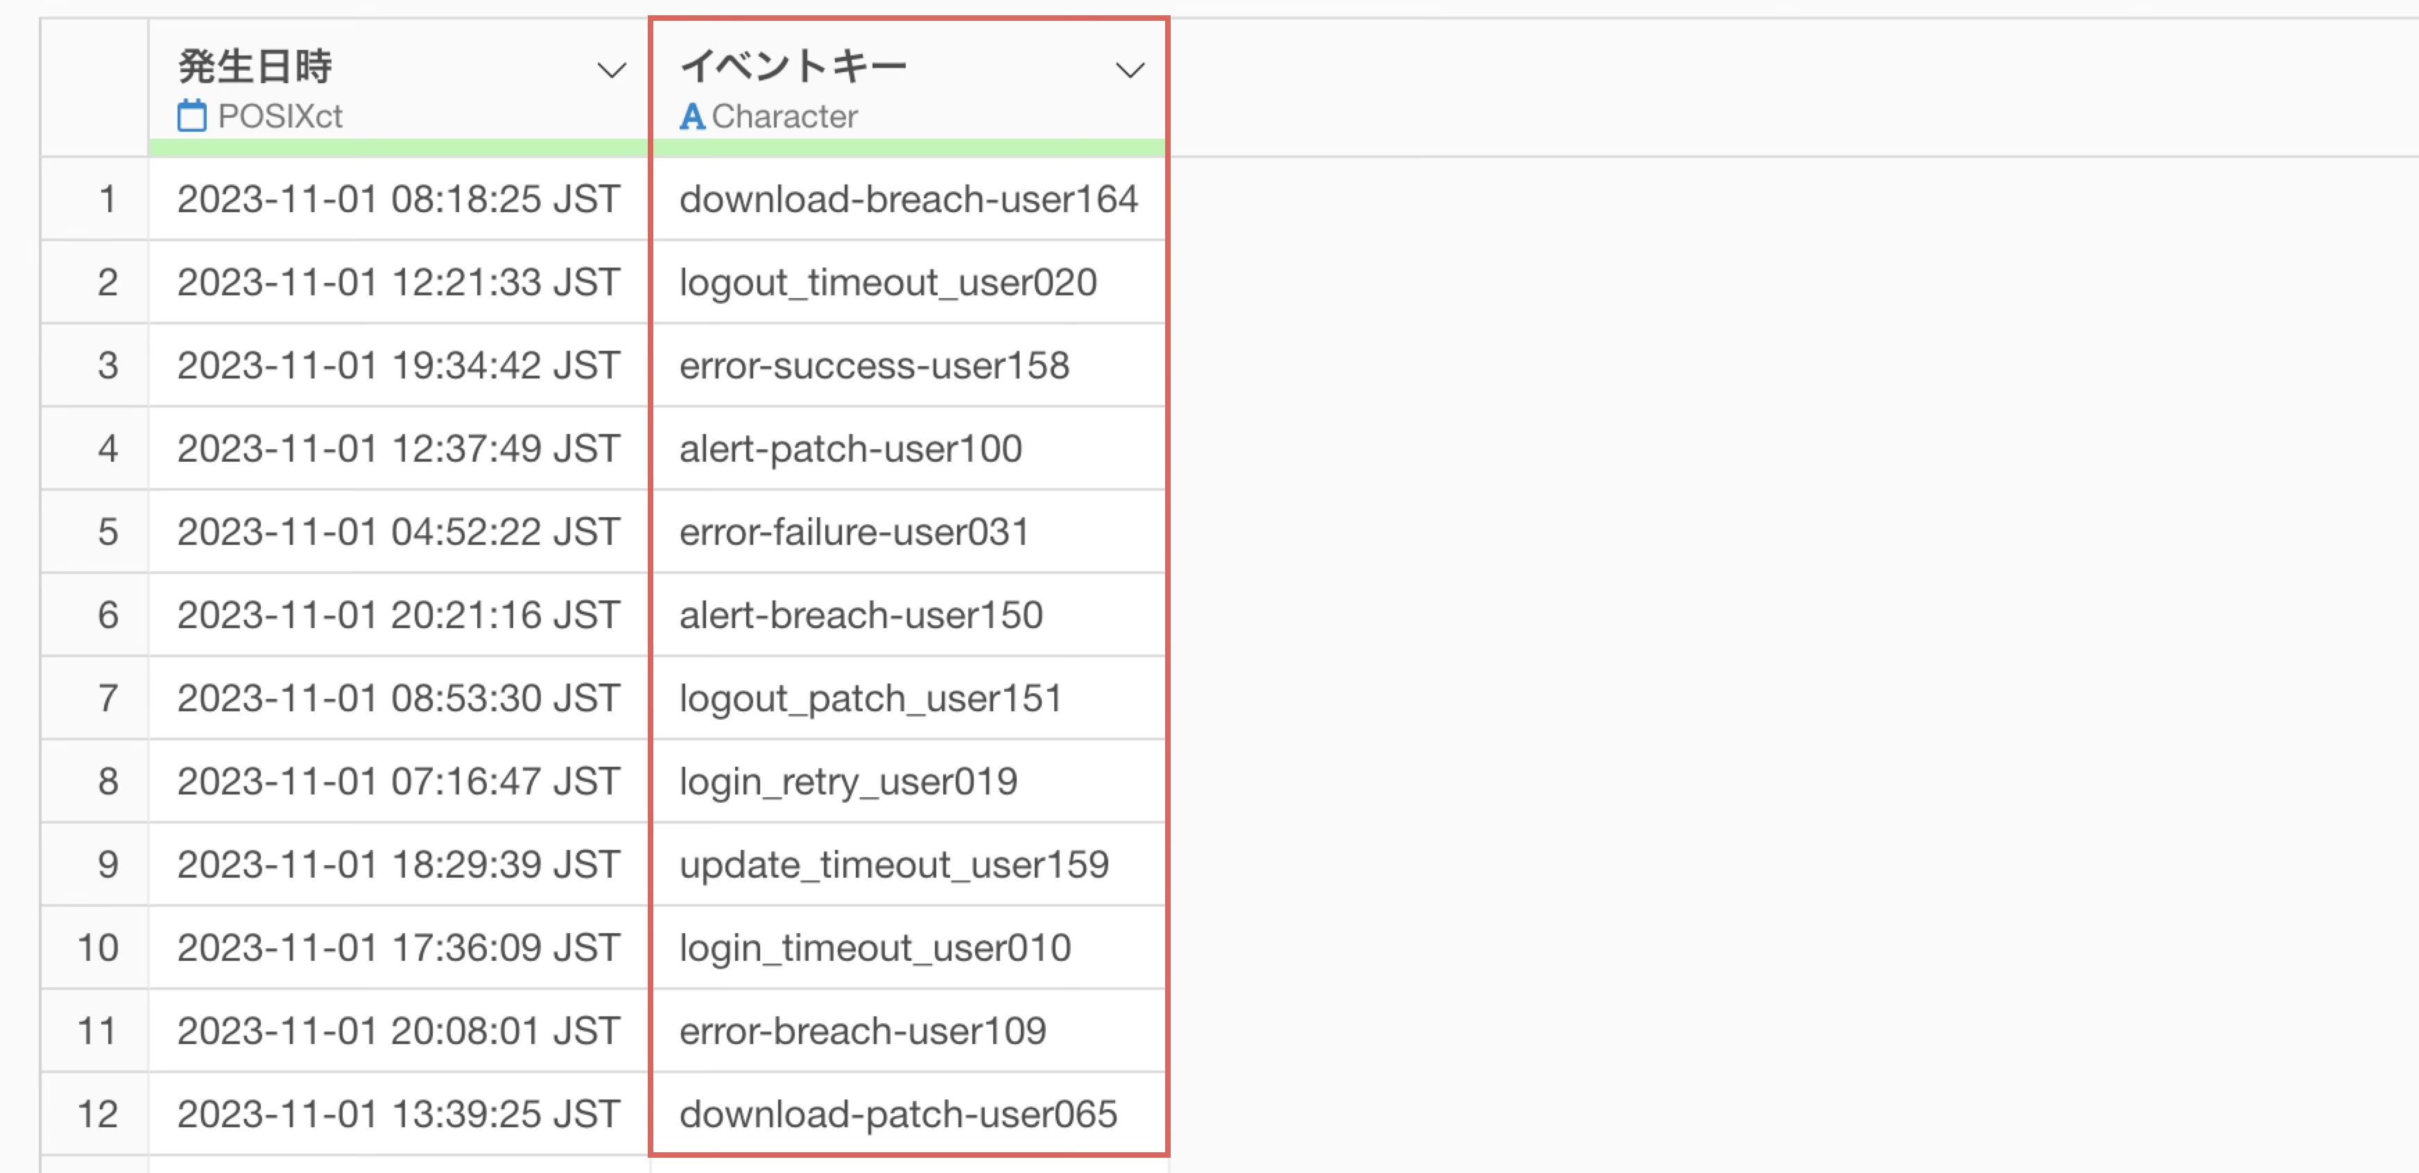Click cell download-breach-user164
This screenshot has height=1173, width=2419.
908,200
